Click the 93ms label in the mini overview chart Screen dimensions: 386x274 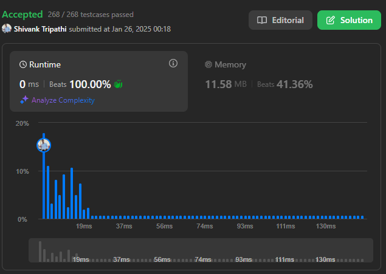point(244,259)
